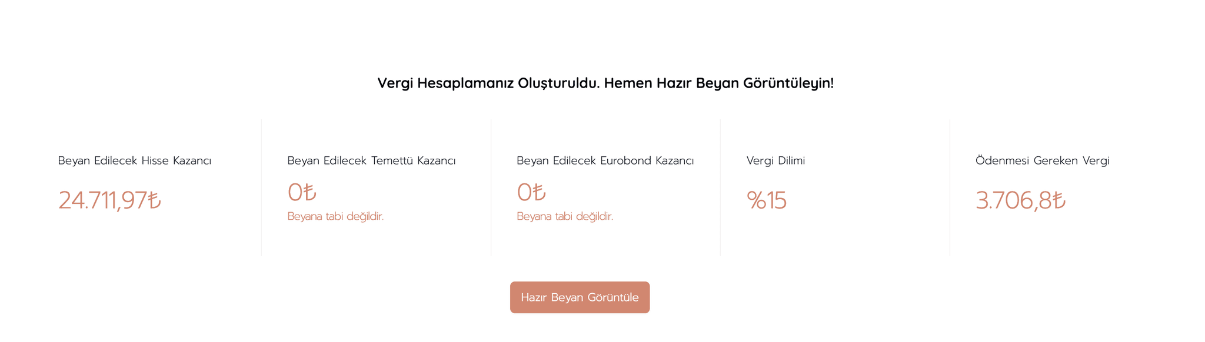Image resolution: width=1205 pixels, height=342 pixels.
Task: Click the Beyana tabi değildir text under Eurobond
Action: (565, 216)
